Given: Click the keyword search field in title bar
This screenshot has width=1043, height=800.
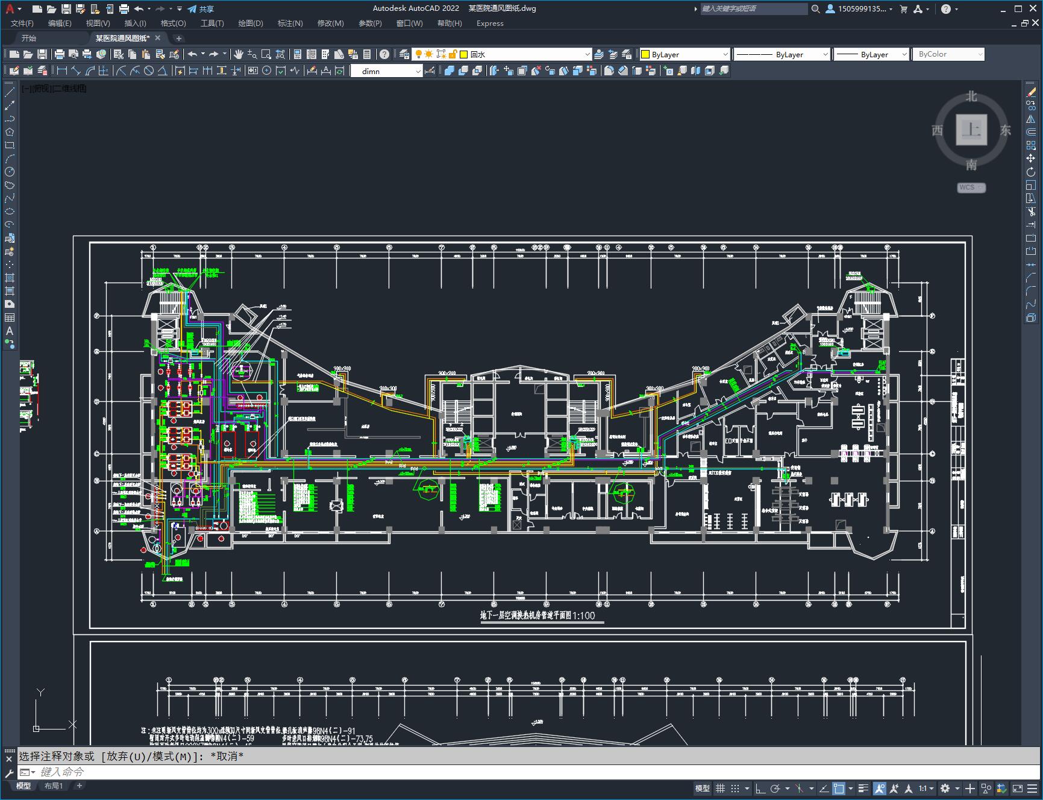Looking at the screenshot, I should click(754, 9).
